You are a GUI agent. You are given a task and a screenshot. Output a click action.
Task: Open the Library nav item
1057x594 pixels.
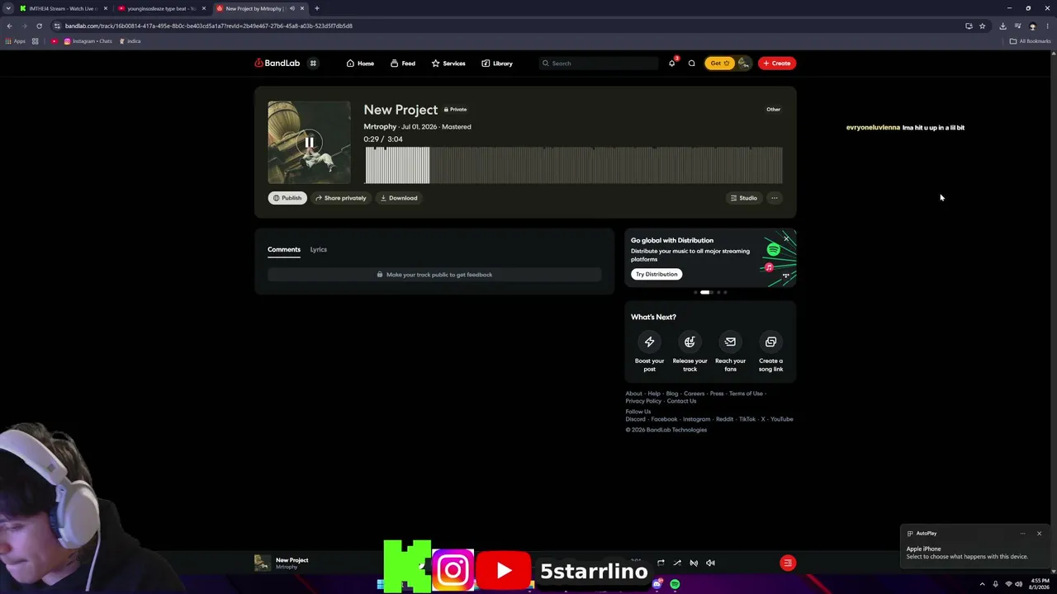[x=497, y=64]
